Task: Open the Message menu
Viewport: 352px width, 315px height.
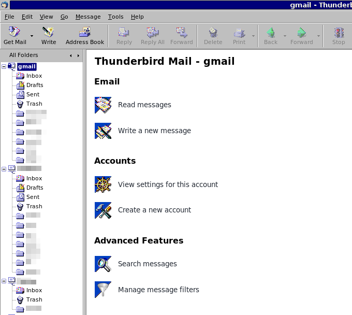Action: (88, 17)
